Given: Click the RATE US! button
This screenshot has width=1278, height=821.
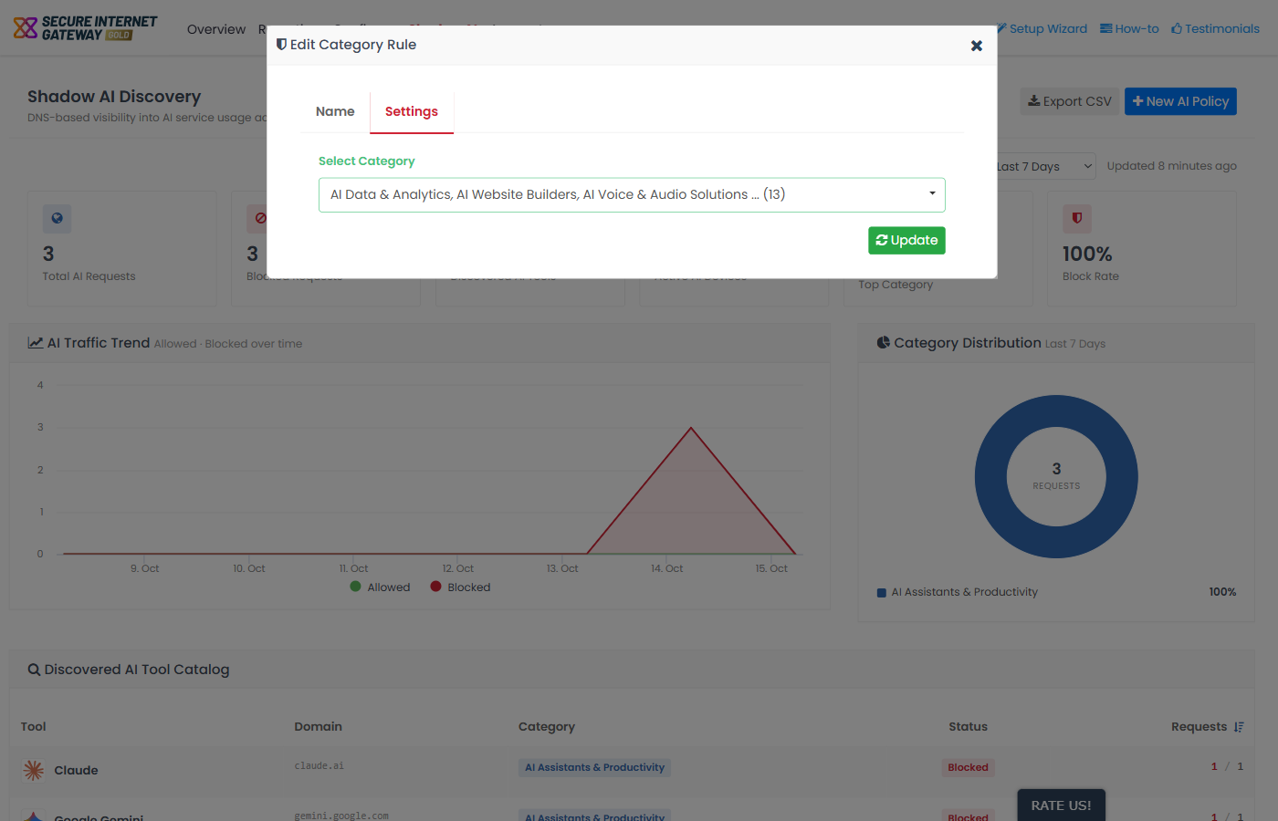Looking at the screenshot, I should coord(1061,805).
